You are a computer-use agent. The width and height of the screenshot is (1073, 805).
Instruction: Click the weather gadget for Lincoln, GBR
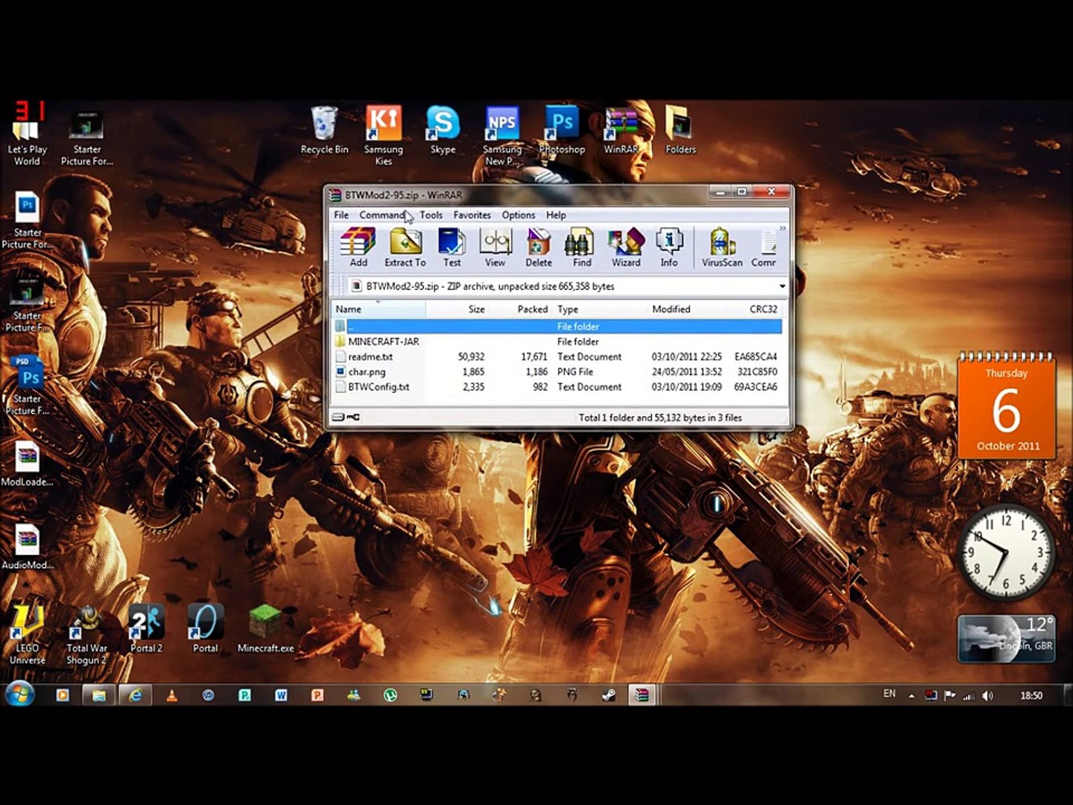click(x=1006, y=638)
